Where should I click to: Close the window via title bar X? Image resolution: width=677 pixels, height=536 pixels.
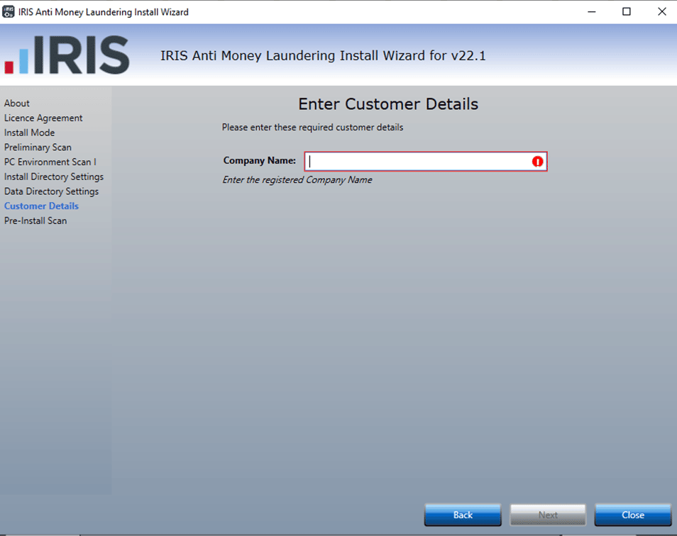[x=662, y=11]
